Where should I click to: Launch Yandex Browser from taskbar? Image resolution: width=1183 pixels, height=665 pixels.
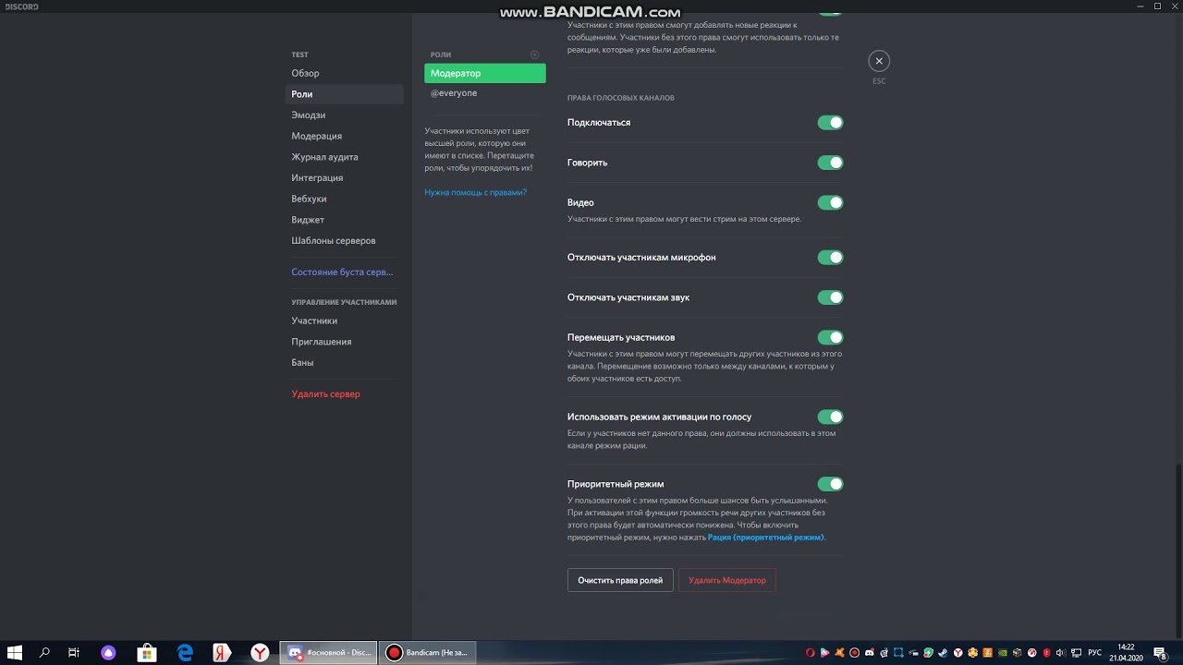pos(261,653)
